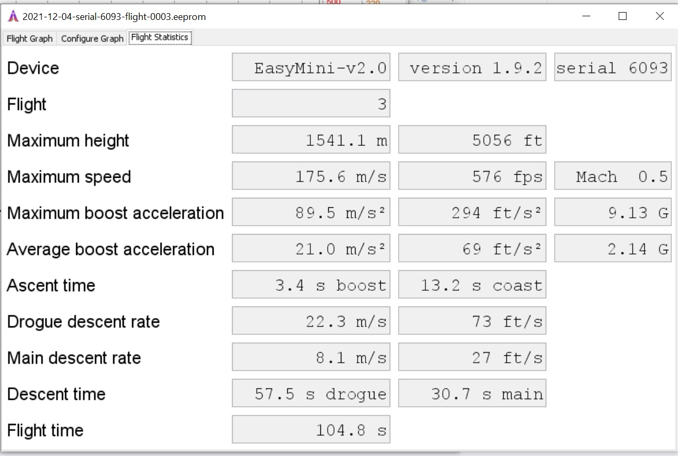Select the 21.0 m/s² average acceleration field
This screenshot has width=678, height=456.
click(311, 249)
